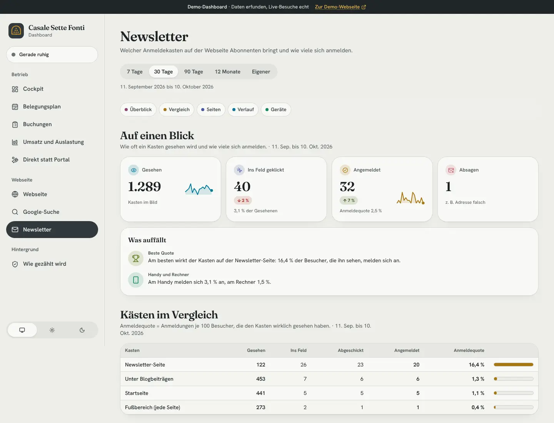The width and height of the screenshot is (554, 423).
Task: Click the checkmark icon on Angemeldet card
Action: pos(345,170)
